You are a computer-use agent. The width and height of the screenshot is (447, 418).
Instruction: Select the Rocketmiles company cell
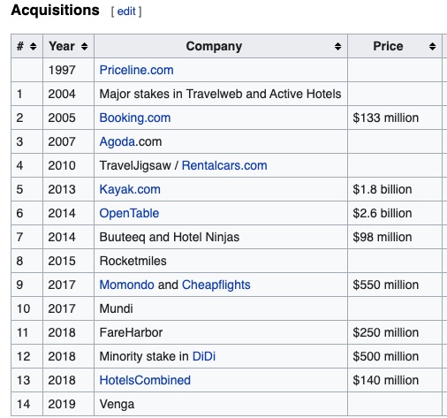coord(221,261)
